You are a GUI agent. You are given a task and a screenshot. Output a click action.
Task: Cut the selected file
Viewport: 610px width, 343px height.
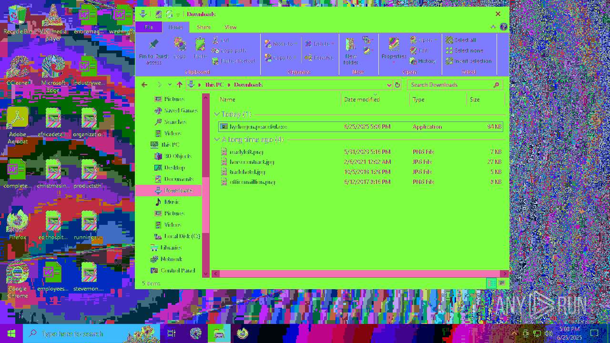pyautogui.click(x=221, y=40)
